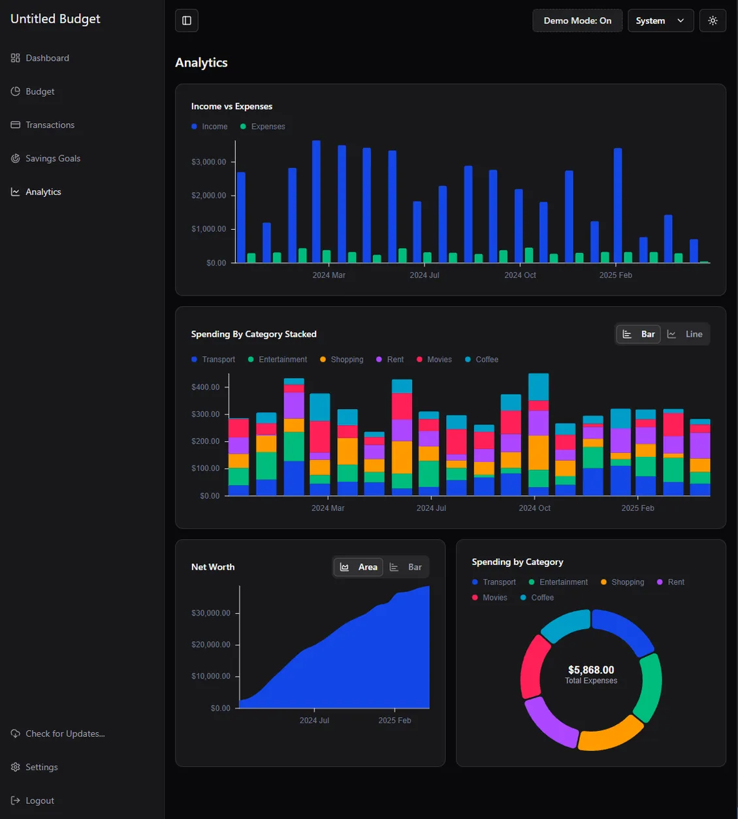This screenshot has width=738, height=819.
Task: Expand dropdown using chevron beside System
Action: click(x=681, y=21)
